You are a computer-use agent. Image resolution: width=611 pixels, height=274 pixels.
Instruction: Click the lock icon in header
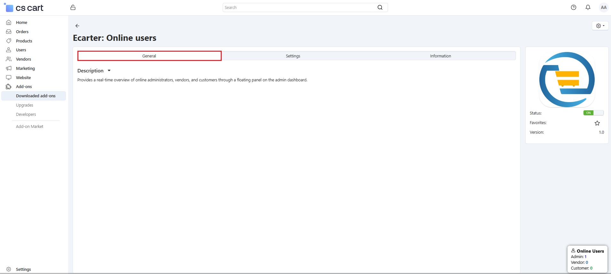coord(73,7)
